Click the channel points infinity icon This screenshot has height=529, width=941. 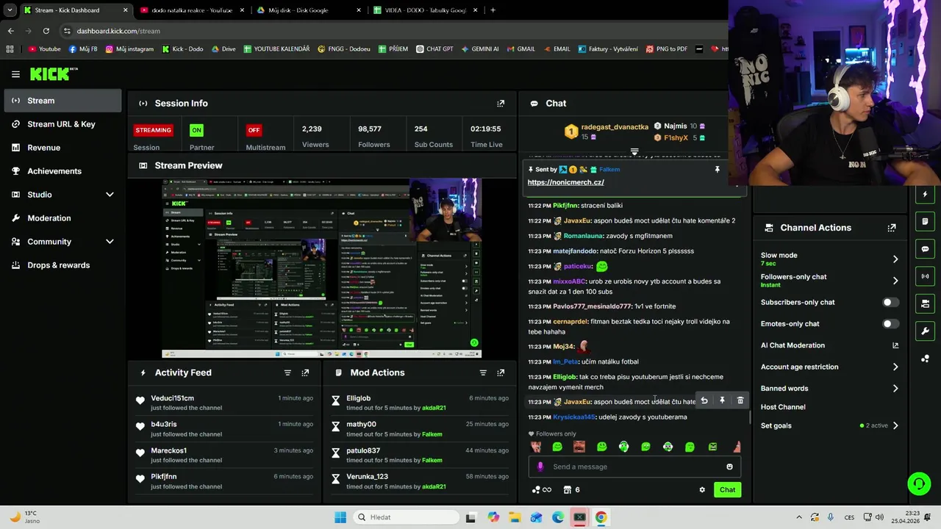(541, 490)
